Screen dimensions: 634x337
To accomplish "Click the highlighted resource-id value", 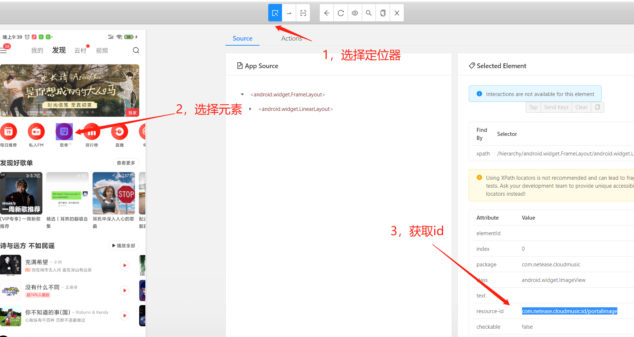I will pyautogui.click(x=569, y=311).
